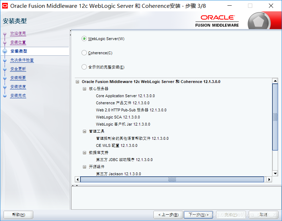Collapse the 核心服务器 tree node
The height and width of the screenshot is (221, 282).
tap(84, 89)
